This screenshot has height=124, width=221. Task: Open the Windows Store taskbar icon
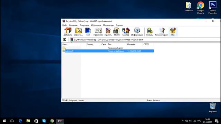pos(36,121)
